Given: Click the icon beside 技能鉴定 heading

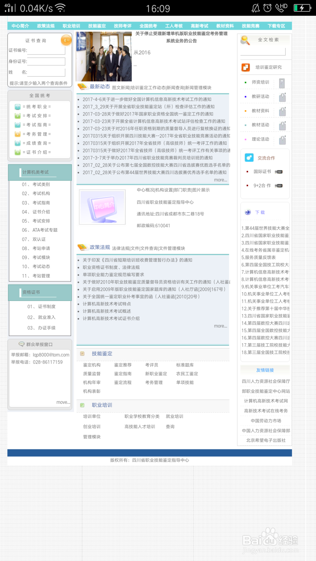Looking at the screenshot, I should coord(82,354).
